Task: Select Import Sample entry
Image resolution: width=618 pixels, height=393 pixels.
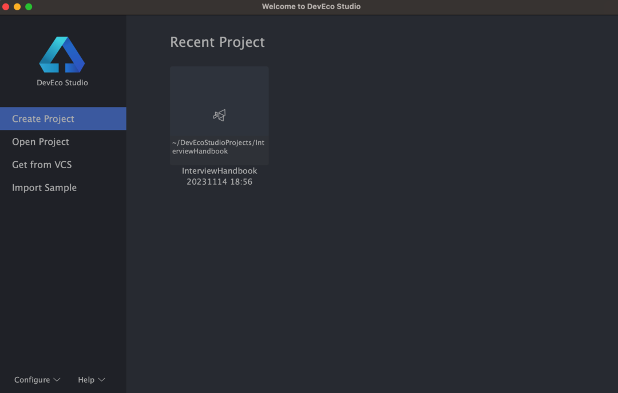Action: coord(63,188)
